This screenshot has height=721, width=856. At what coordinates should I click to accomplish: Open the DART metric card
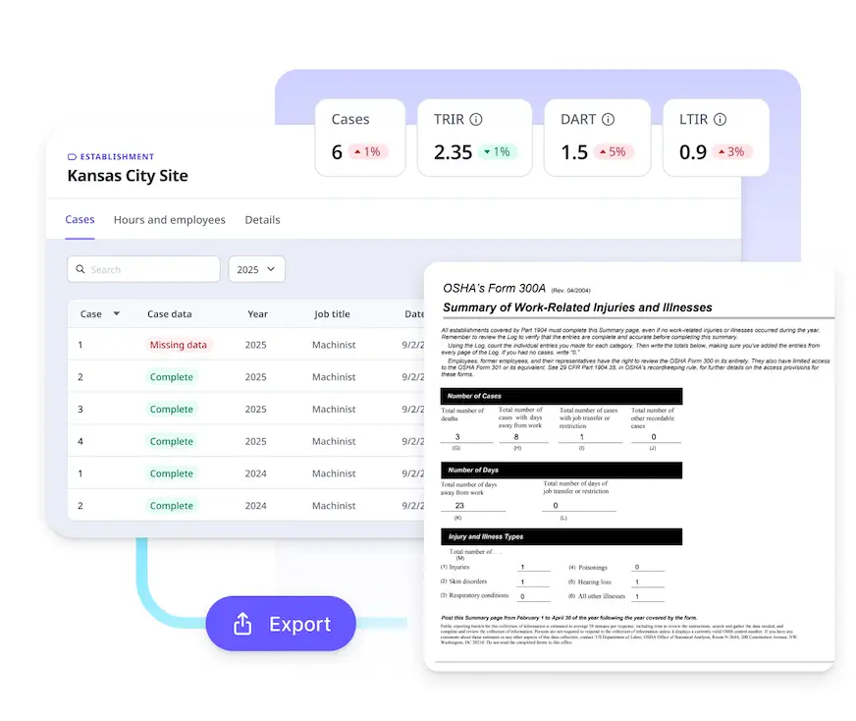(x=597, y=138)
